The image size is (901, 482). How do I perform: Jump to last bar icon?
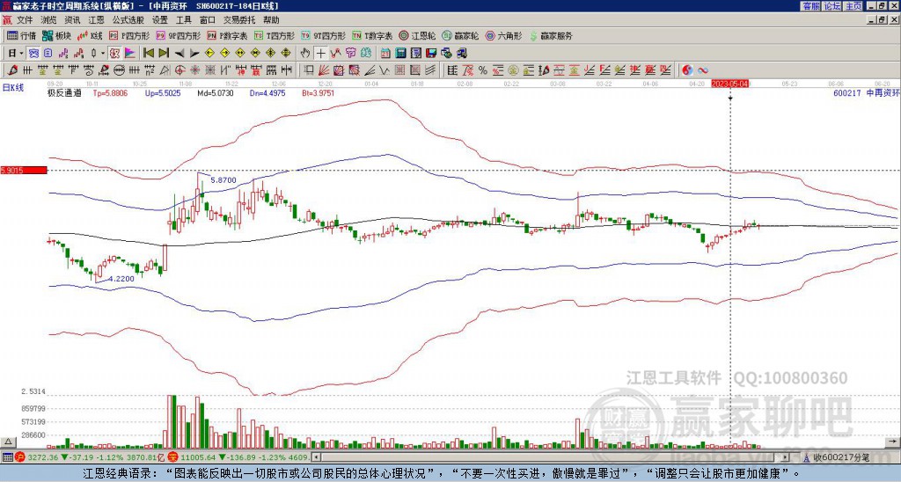[x=164, y=54]
